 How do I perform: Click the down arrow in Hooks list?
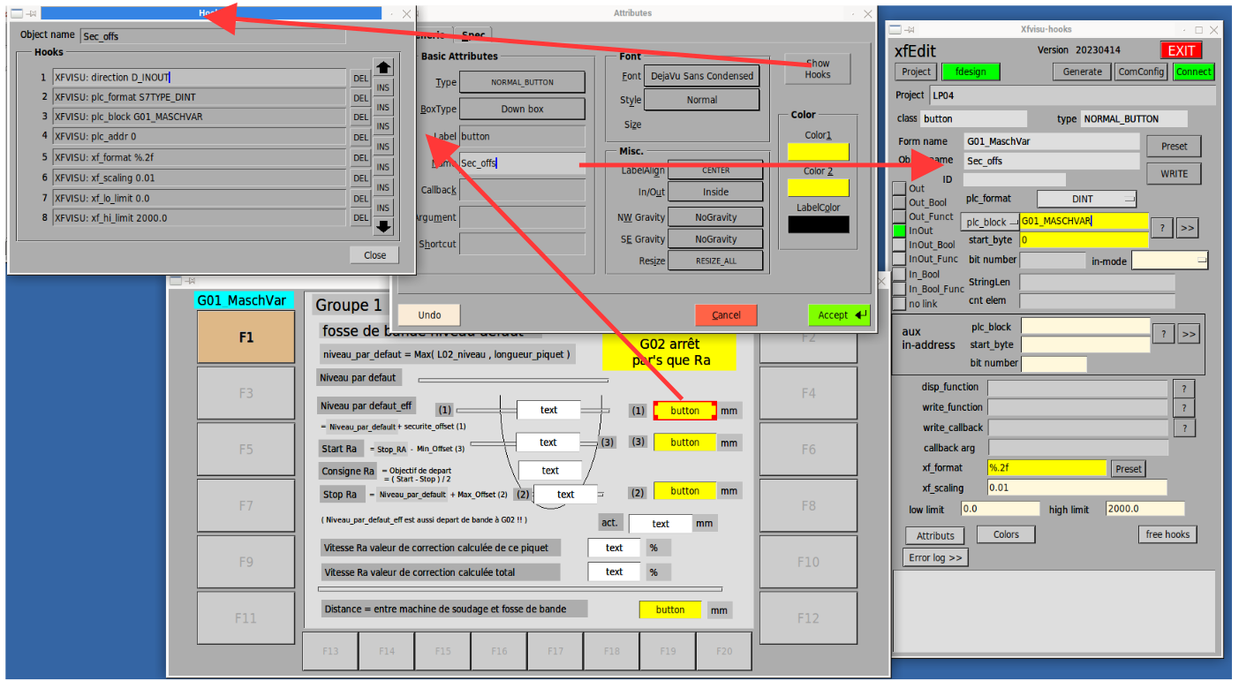point(383,227)
